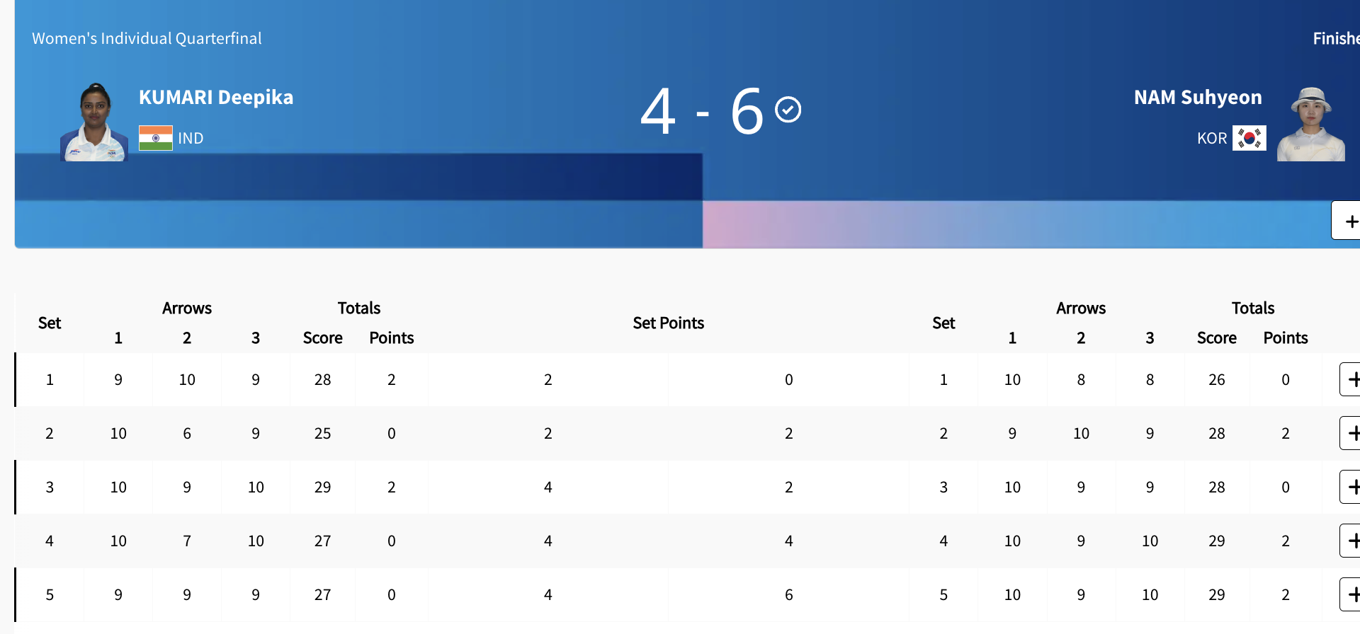Click the winner checkmark icon beside score
Viewport: 1360px width, 634px height.
tap(788, 110)
